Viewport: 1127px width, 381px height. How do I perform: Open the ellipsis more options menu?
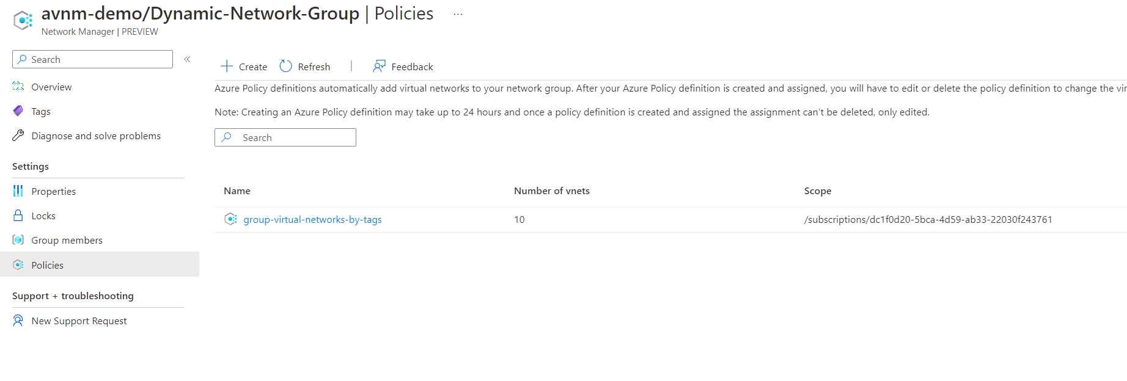(458, 14)
